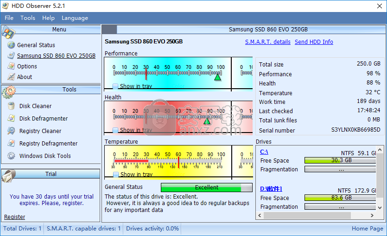Click the green triangle marker on Health gauge
This screenshot has width=387, height=236.
click(207, 121)
